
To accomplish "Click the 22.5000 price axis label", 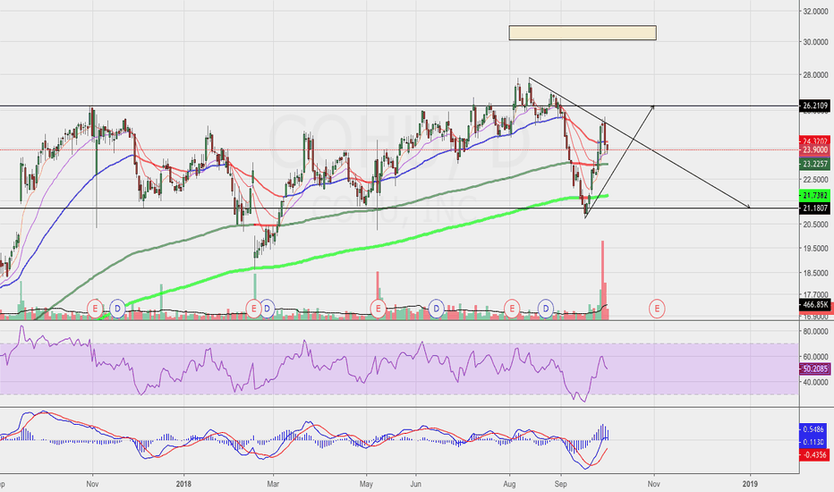I will pos(815,180).
